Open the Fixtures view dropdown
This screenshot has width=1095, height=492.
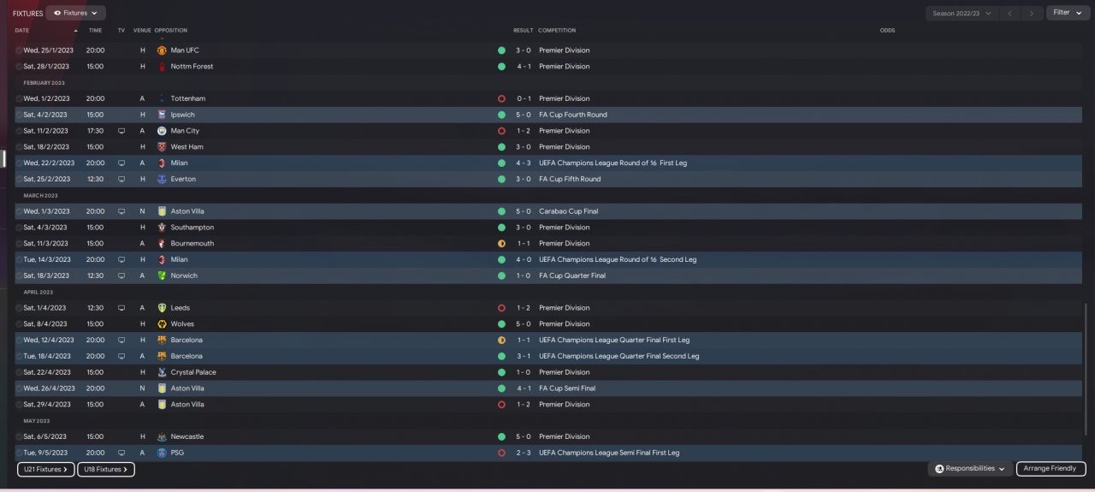[75, 13]
